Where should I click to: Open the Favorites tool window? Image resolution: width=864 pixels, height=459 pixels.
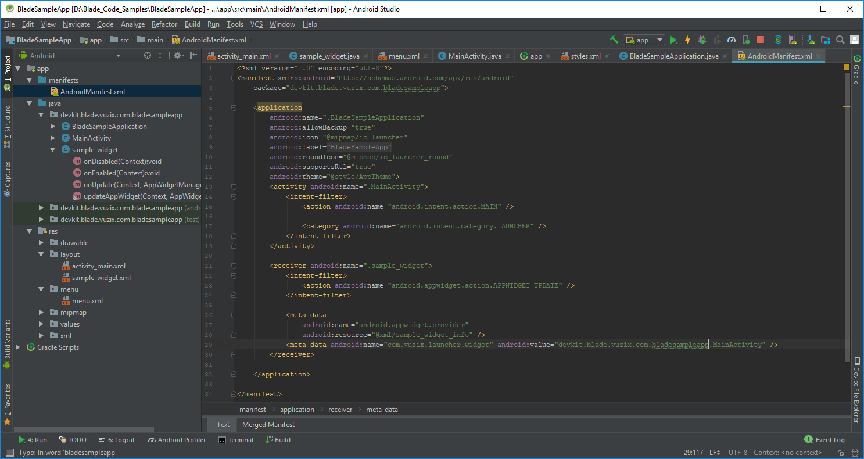[7, 404]
